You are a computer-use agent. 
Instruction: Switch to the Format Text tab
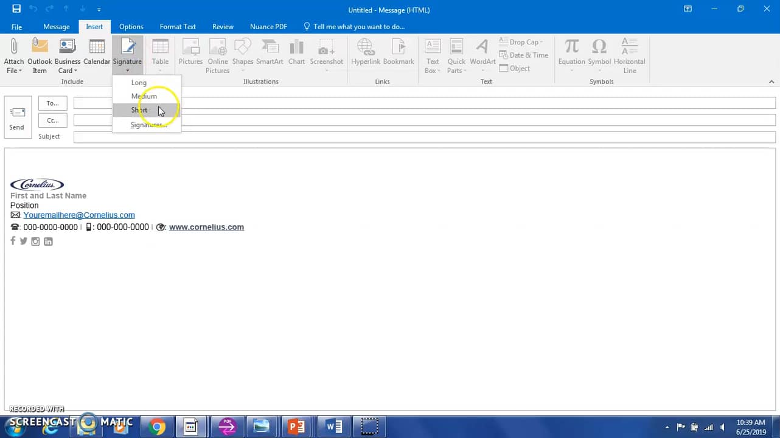178,27
